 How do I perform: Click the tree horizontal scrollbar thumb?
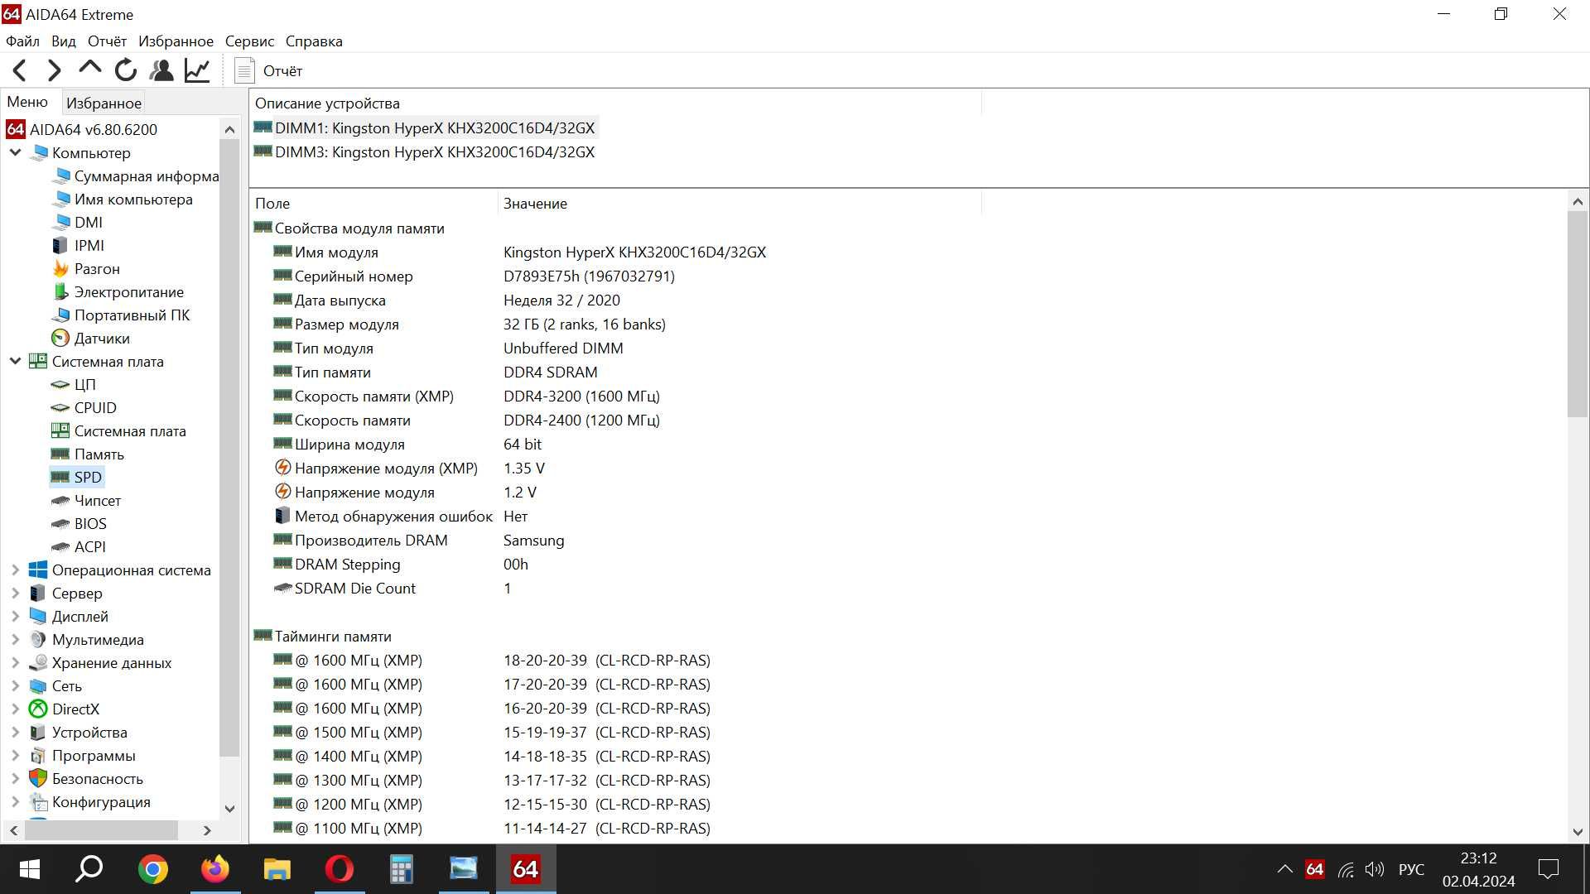coord(102,829)
